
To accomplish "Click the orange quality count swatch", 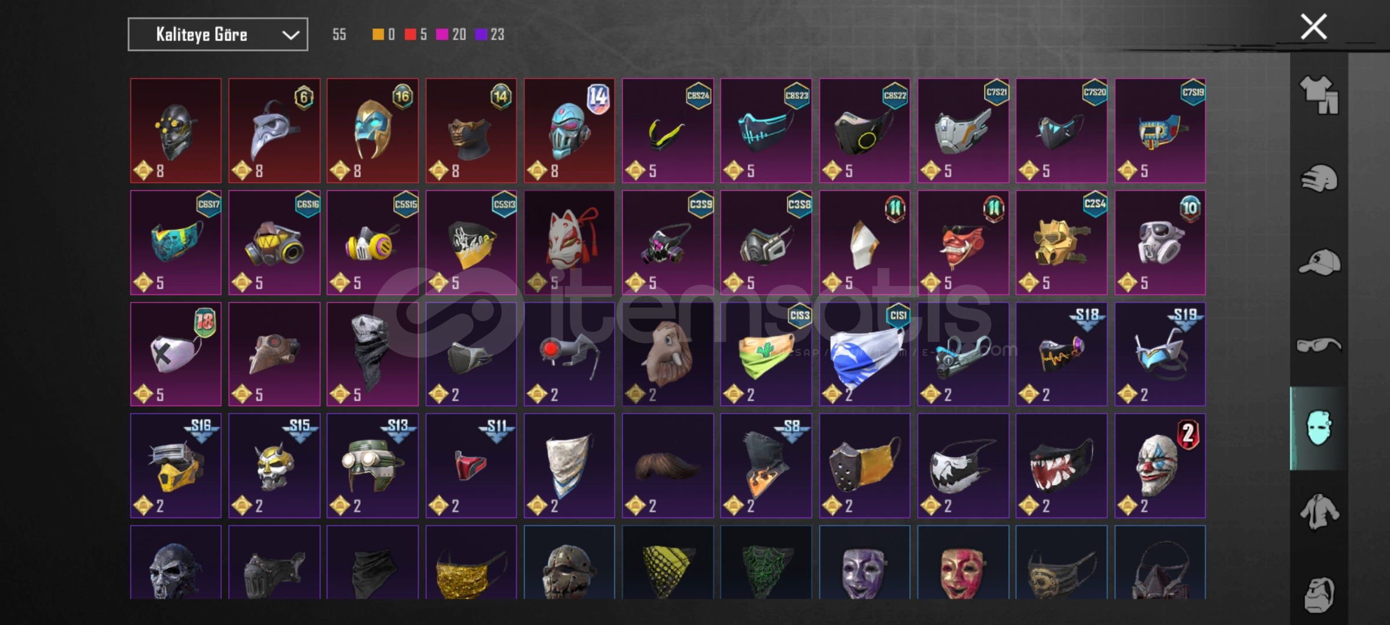I will coord(378,35).
